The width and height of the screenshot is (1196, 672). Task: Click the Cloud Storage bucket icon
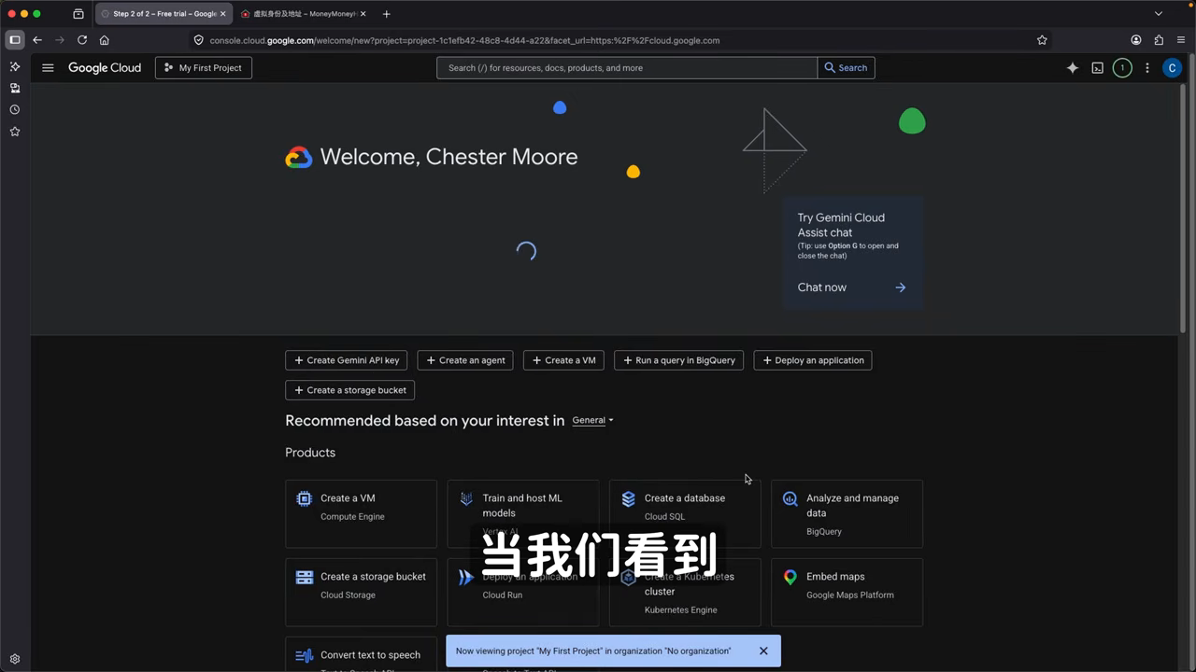click(304, 578)
